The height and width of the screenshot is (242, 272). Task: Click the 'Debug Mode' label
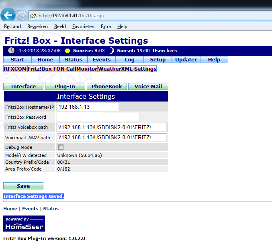[19, 147]
